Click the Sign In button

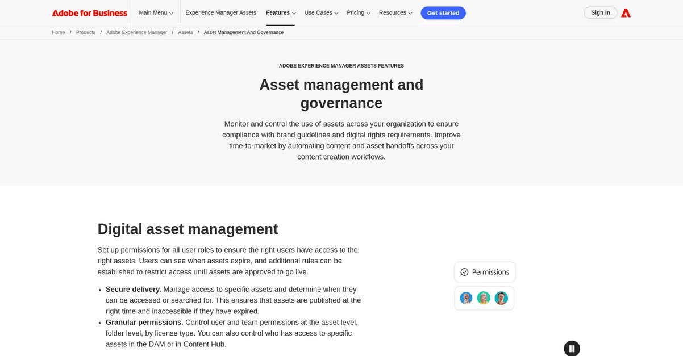[601, 12]
